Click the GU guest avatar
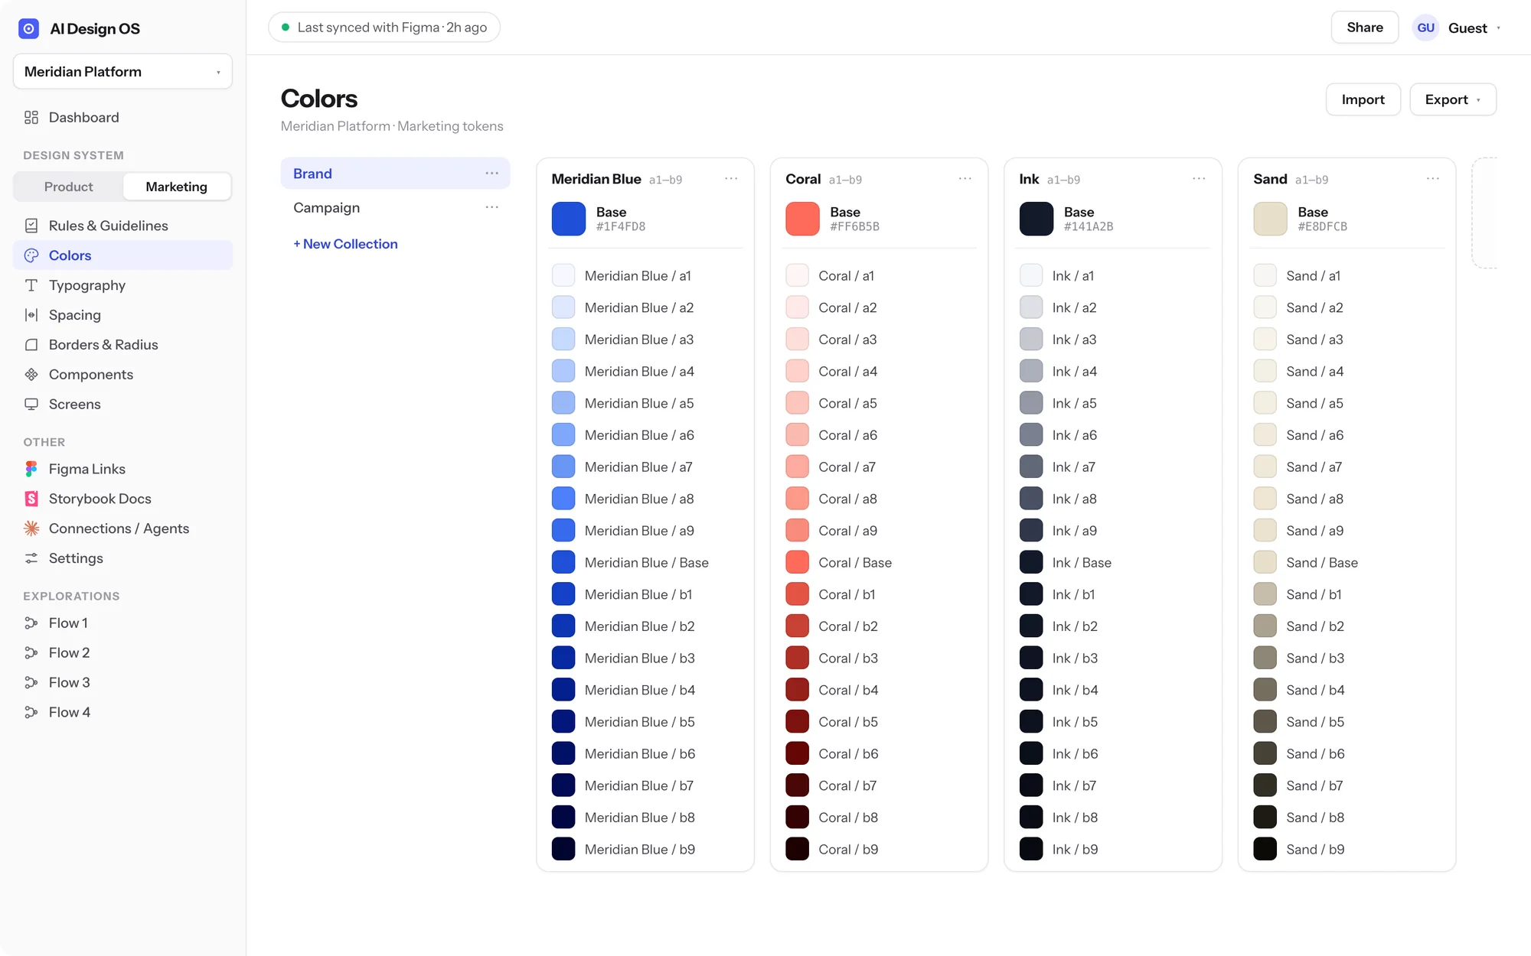Image resolution: width=1531 pixels, height=956 pixels. [1425, 28]
